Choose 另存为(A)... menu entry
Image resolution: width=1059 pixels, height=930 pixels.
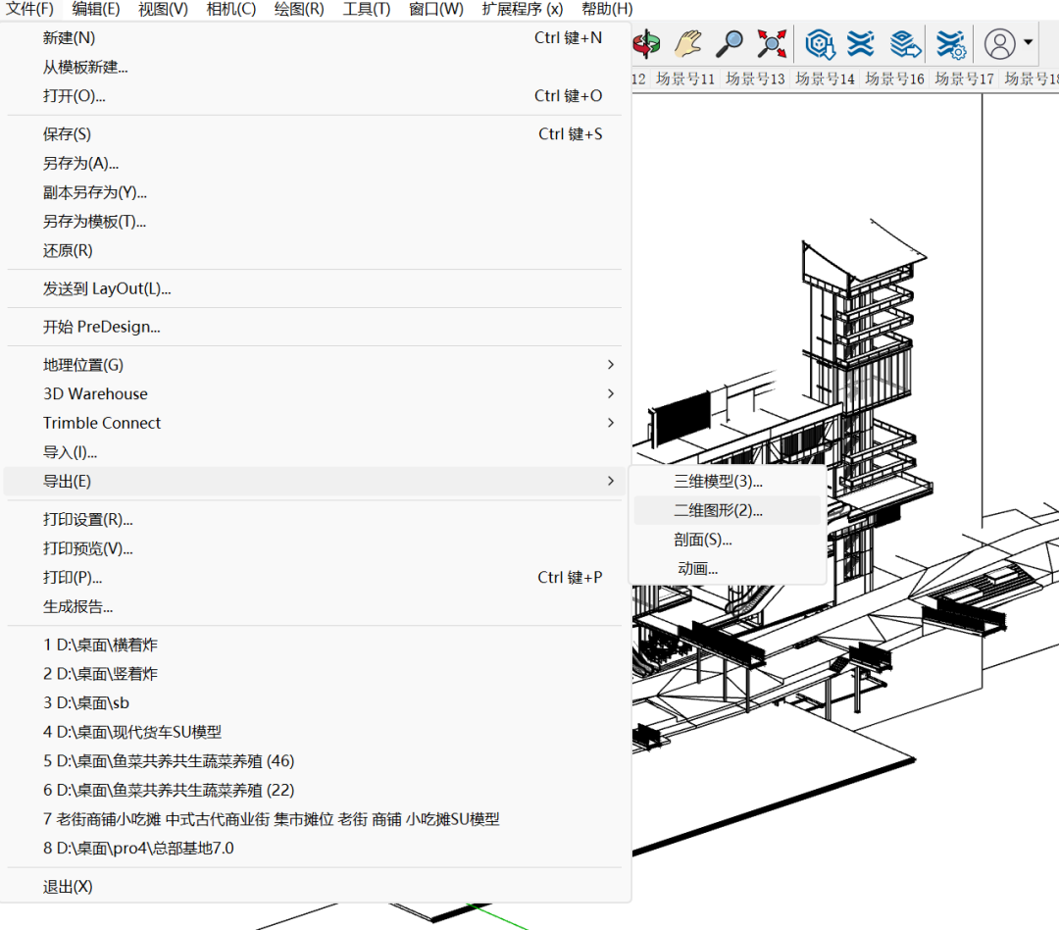pos(314,164)
